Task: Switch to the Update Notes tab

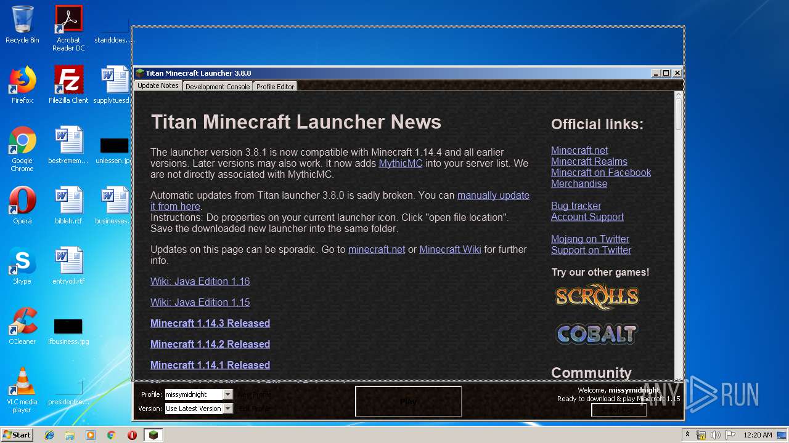Action: pos(158,86)
